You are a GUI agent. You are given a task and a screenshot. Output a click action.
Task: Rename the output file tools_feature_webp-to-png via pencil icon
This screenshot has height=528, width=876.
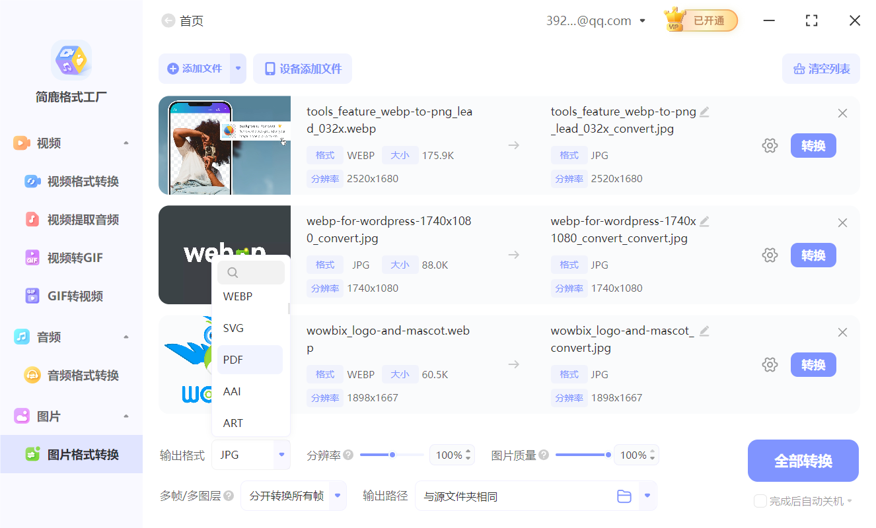[x=704, y=112]
